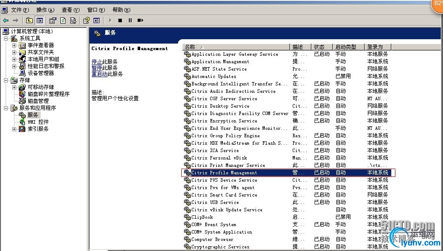Image resolution: width=443 pixels, height=251 pixels.
Task: Click the Export List toolbar icon
Action: click(73, 20)
